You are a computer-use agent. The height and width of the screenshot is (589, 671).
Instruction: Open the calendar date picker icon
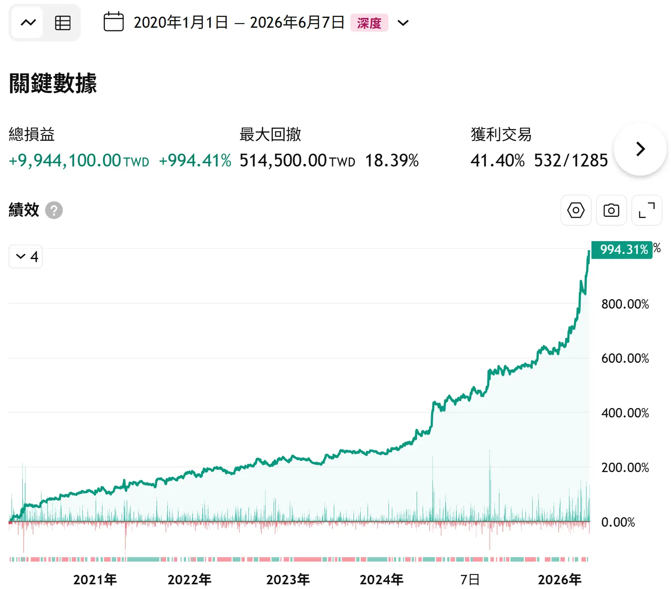tap(114, 22)
